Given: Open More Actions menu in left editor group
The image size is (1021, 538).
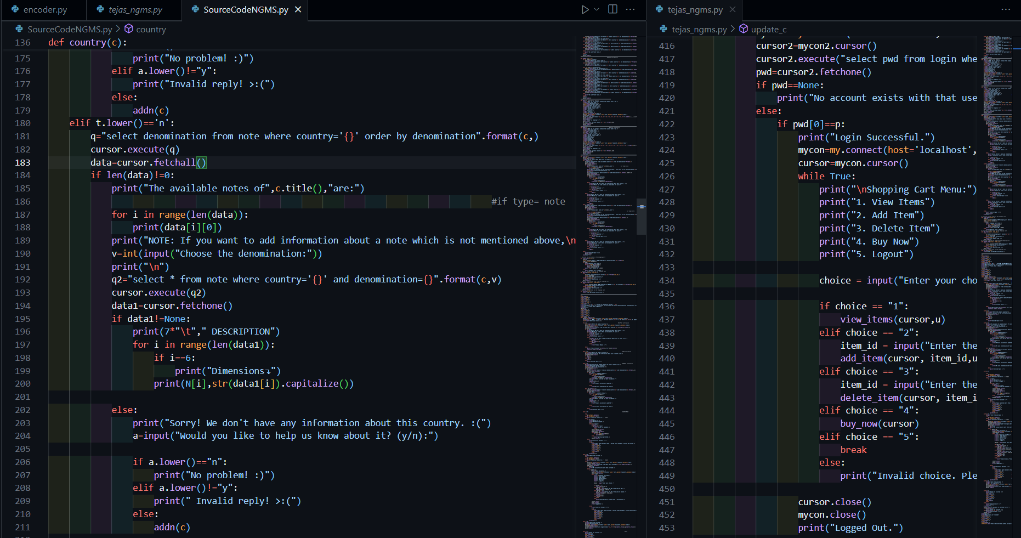Looking at the screenshot, I should click(x=630, y=9).
